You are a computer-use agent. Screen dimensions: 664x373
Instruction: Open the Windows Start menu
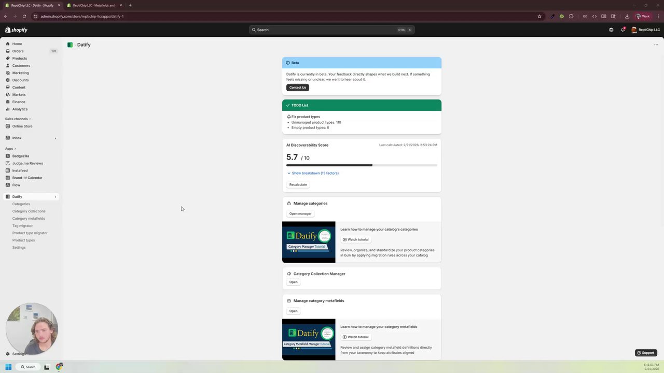[8, 367]
